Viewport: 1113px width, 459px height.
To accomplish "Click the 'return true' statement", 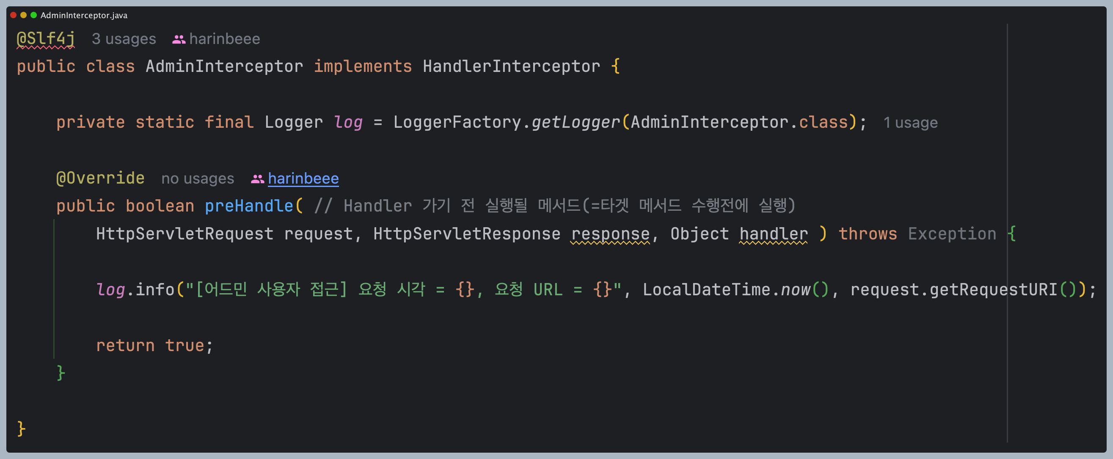I will [154, 346].
